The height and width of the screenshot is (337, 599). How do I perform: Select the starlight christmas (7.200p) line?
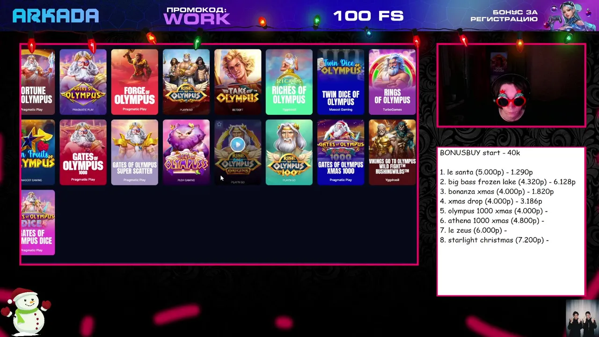(x=494, y=240)
